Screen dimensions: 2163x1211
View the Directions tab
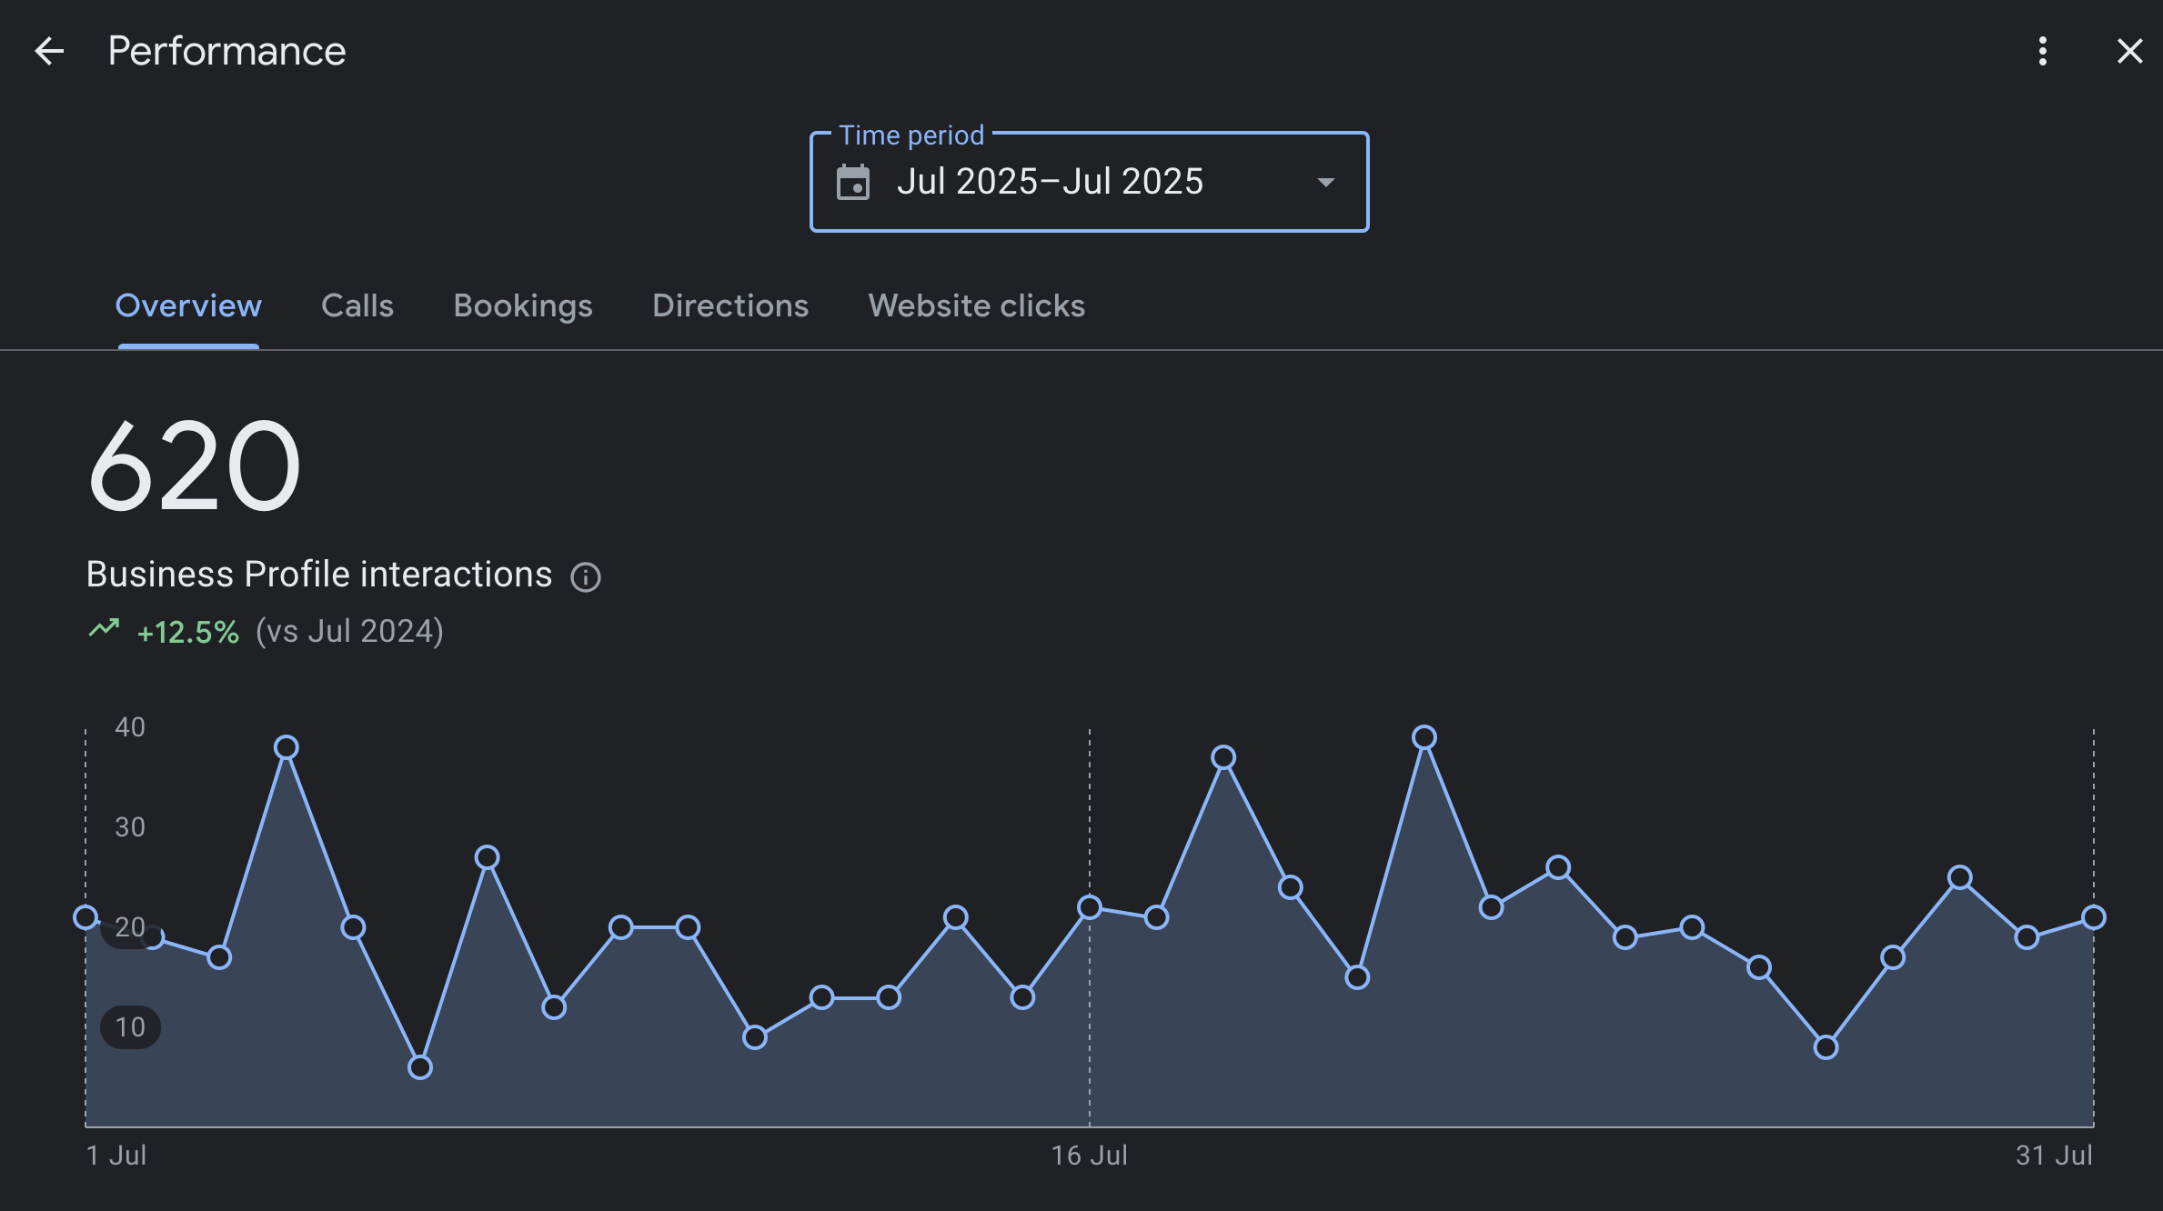coord(729,305)
